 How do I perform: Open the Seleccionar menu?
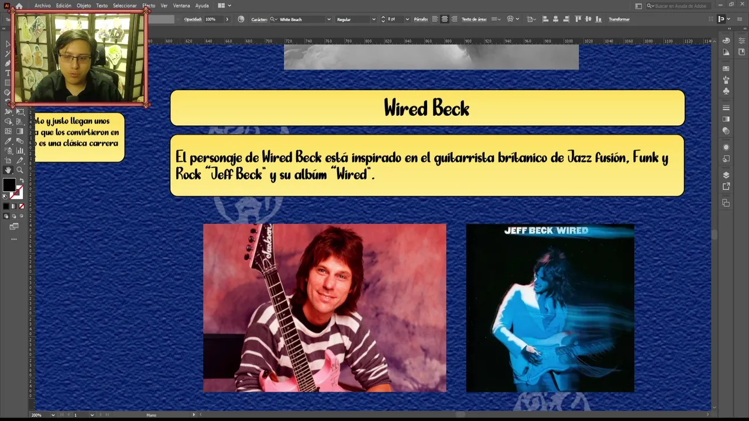tap(125, 5)
